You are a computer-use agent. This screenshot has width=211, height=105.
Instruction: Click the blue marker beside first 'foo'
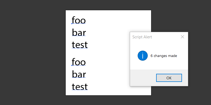(72, 24)
